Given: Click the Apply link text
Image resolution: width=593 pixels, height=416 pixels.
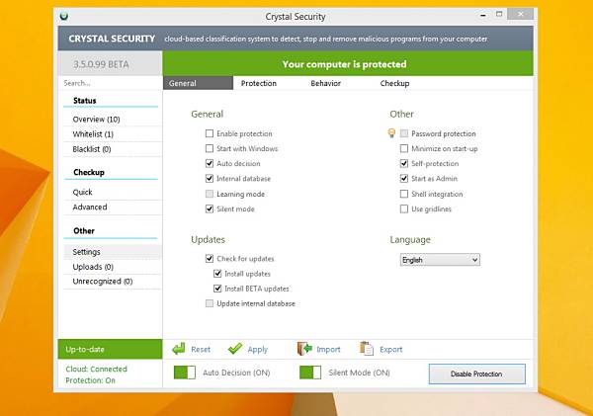Looking at the screenshot, I should coord(258,350).
